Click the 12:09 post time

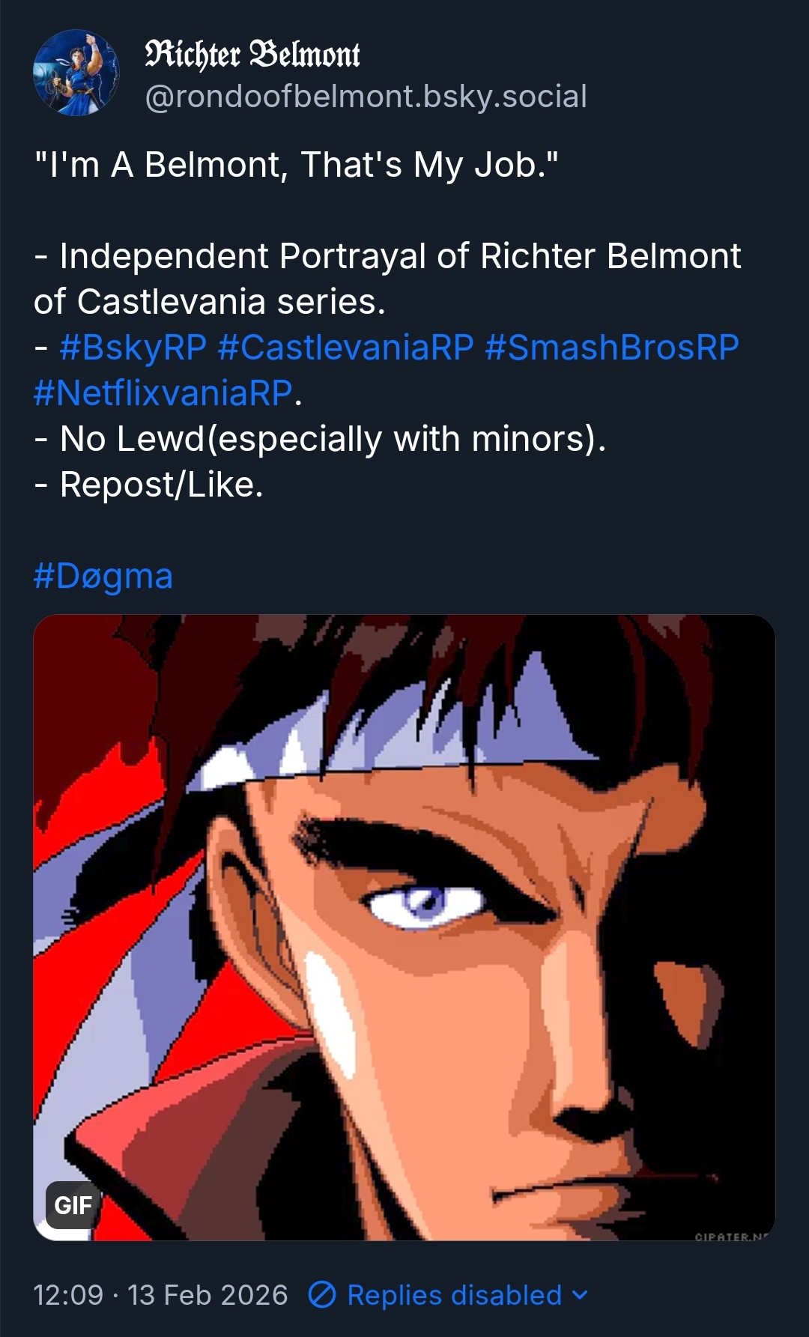pos(68,1295)
